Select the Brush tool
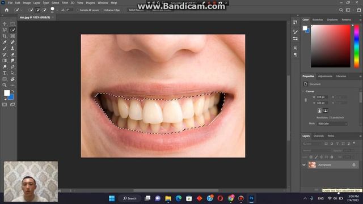The width and height of the screenshot is (363, 204). pos(5,48)
